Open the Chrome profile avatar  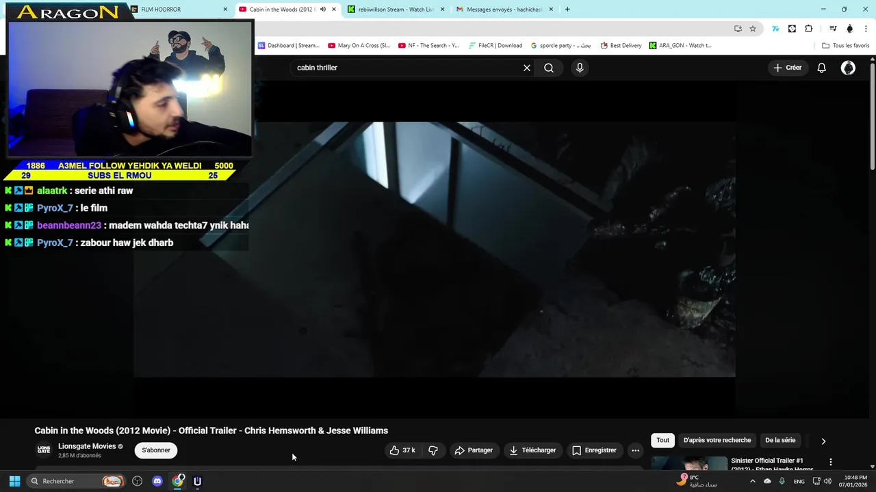click(x=850, y=29)
